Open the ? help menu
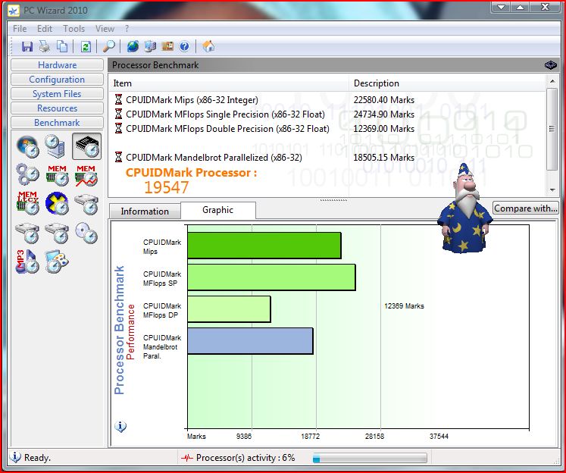Viewport: 566px width, 473px height. pyautogui.click(x=127, y=29)
